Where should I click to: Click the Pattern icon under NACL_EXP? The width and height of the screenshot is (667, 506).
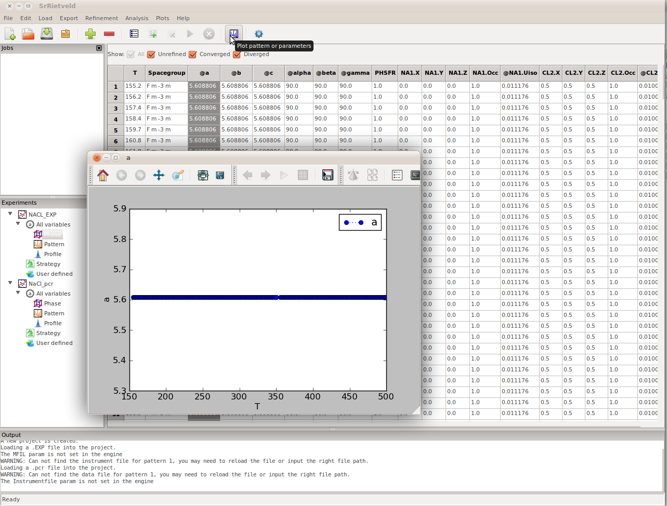point(38,244)
